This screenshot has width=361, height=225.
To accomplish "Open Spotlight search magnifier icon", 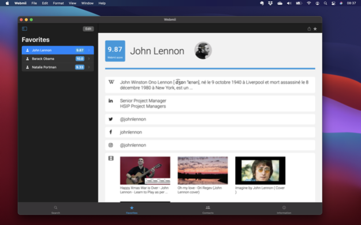I will 325,3.
